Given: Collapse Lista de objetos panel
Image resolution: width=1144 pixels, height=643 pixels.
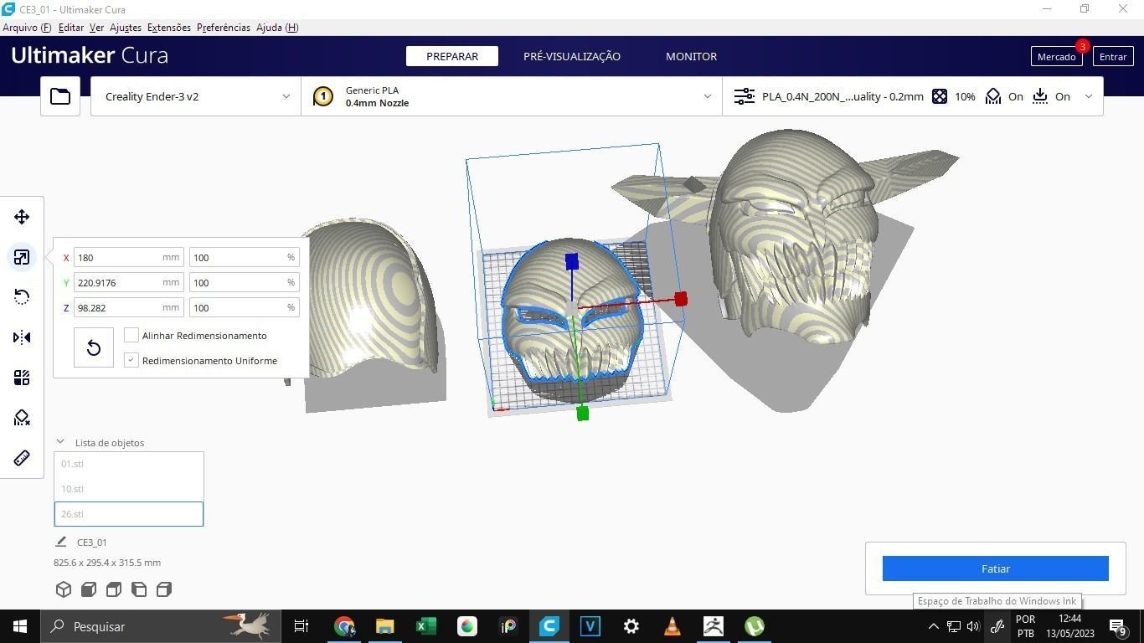Looking at the screenshot, I should click(x=60, y=442).
